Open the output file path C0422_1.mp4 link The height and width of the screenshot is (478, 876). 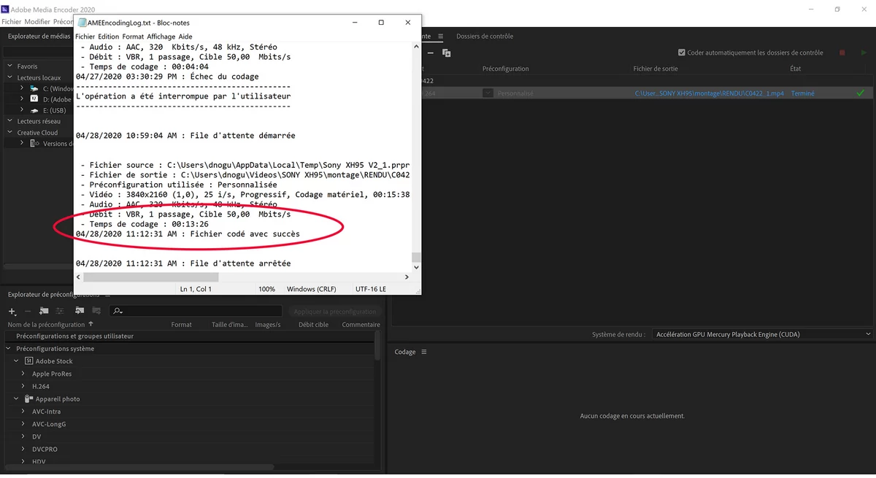pos(710,93)
